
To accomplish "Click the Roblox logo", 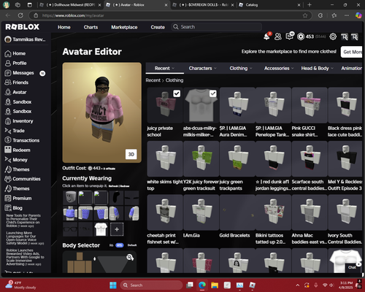I will point(23,27).
